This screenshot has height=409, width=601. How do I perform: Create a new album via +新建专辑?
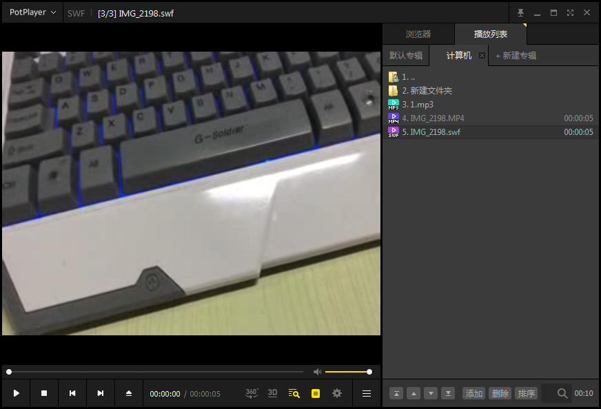[x=516, y=55]
